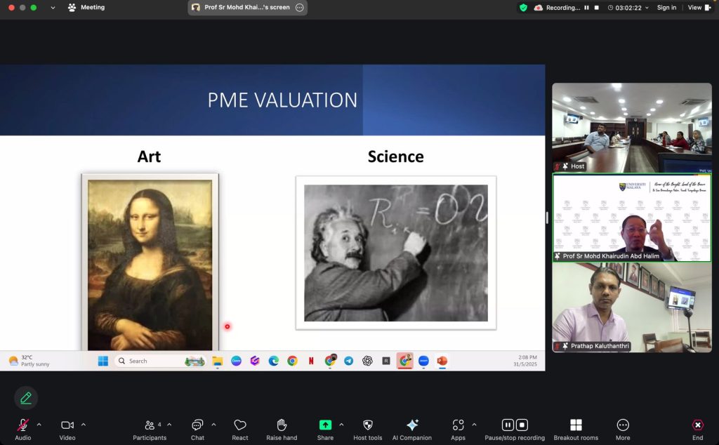Open the Apps menu

point(458,430)
